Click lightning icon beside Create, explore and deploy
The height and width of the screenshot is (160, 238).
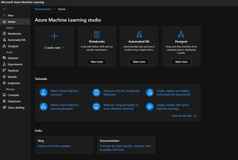pyautogui.click(x=150, y=92)
